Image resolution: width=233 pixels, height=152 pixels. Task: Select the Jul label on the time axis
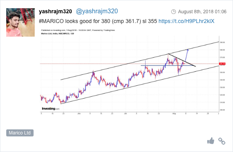pyautogui.click(x=125, y=113)
